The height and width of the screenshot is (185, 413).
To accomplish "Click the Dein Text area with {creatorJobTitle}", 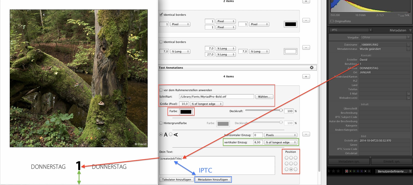I will pyautogui.click(x=217, y=165).
